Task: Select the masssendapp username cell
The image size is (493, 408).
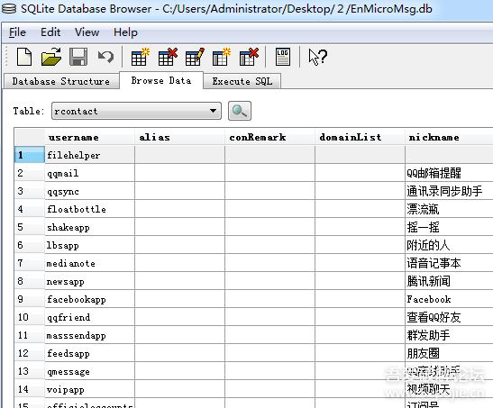Action: 89,335
